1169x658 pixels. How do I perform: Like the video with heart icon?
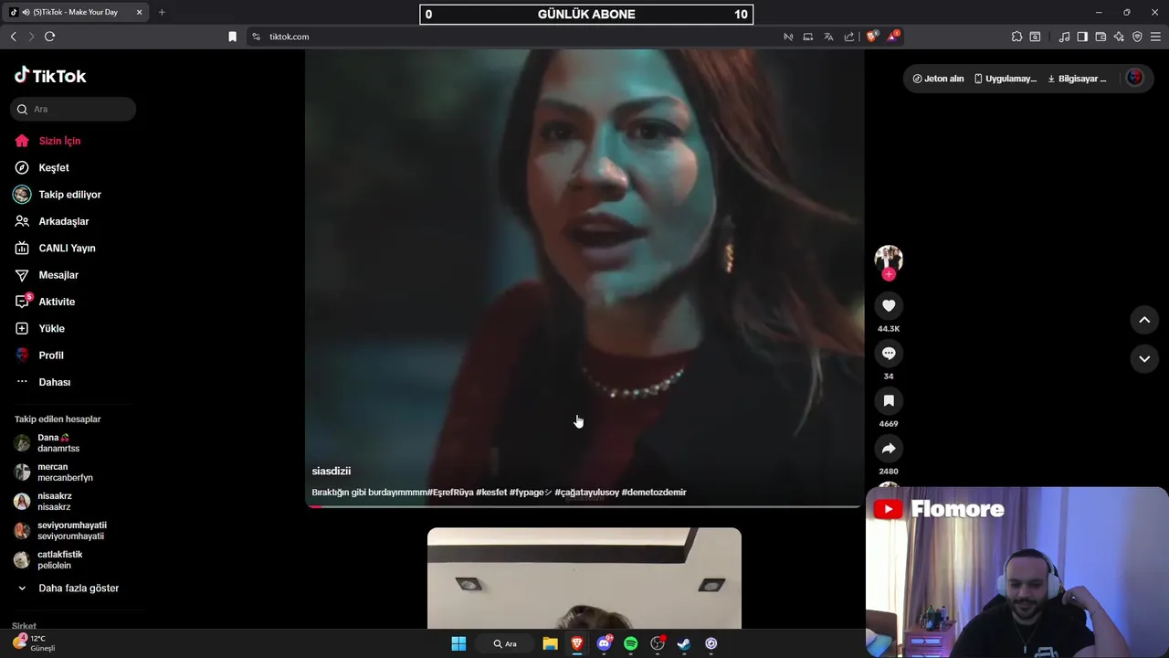click(x=889, y=305)
